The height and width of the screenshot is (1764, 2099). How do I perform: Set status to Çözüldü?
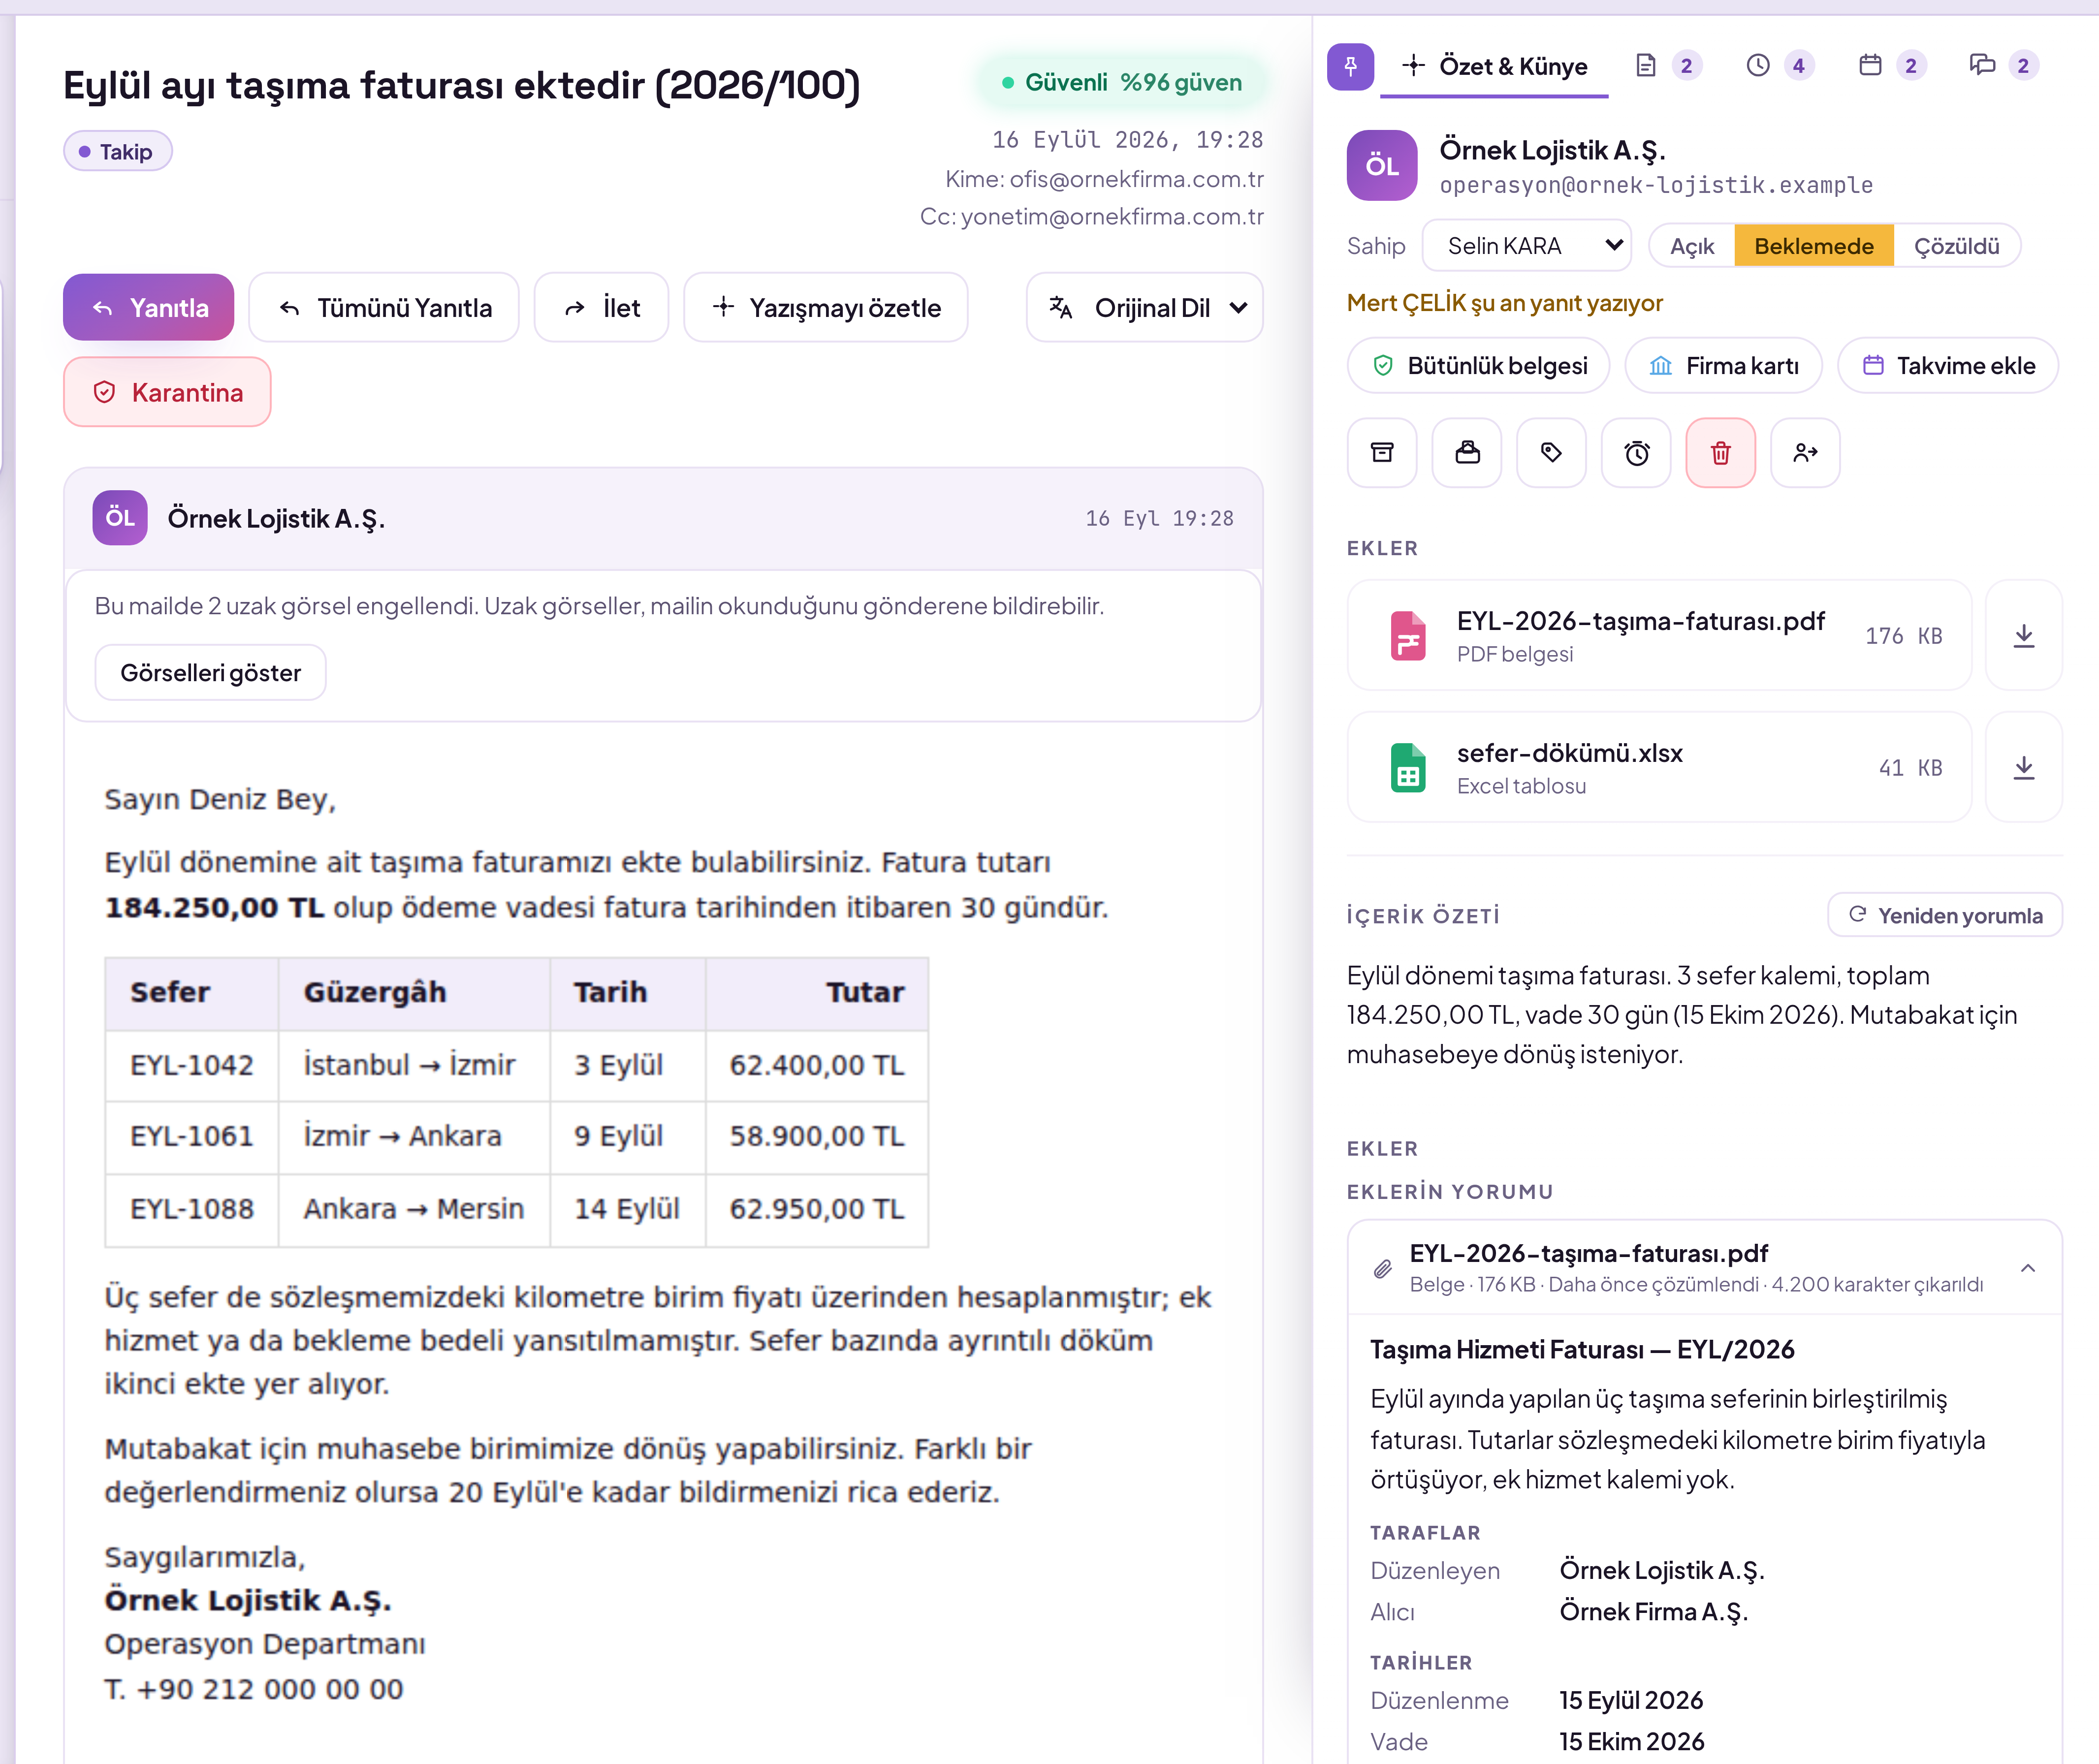[1956, 246]
